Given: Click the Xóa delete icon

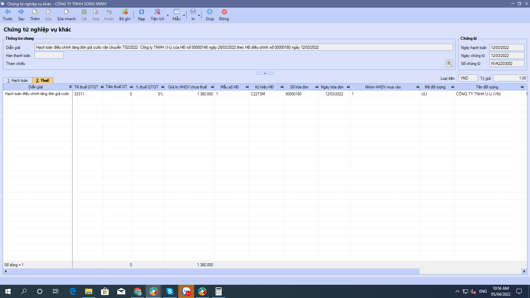Looking at the screenshot, I should point(96,15).
